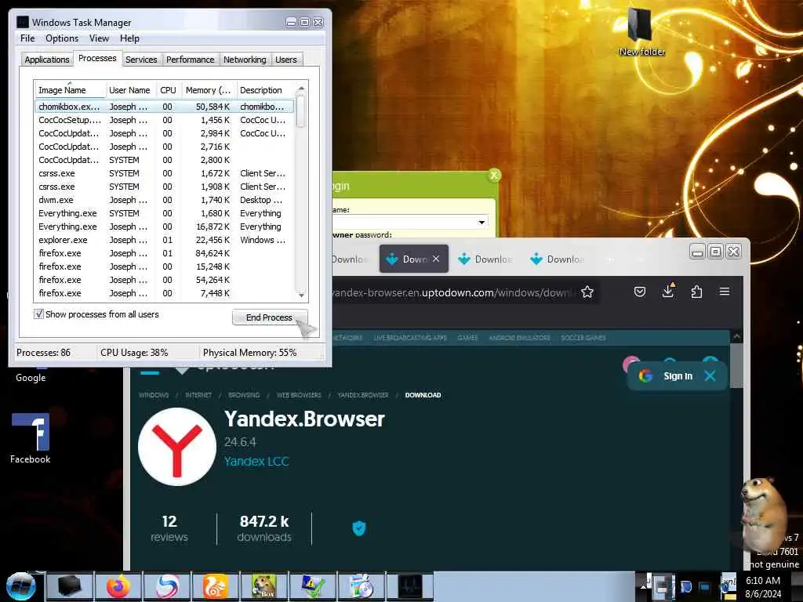Click the Firefox address bar URL
Viewport: 803px width, 602px height.
[x=452, y=293]
